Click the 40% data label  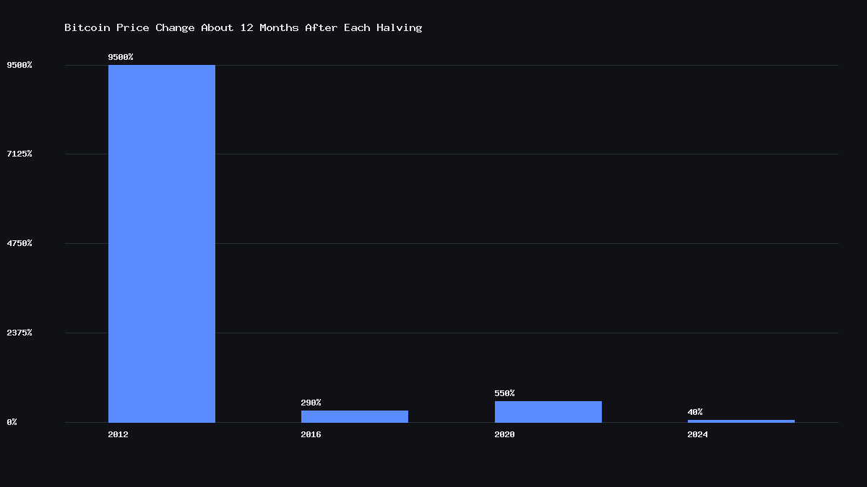(695, 412)
